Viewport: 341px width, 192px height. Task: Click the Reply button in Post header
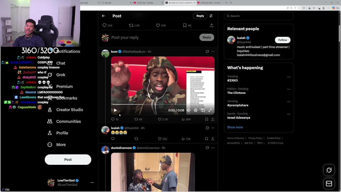tap(200, 16)
